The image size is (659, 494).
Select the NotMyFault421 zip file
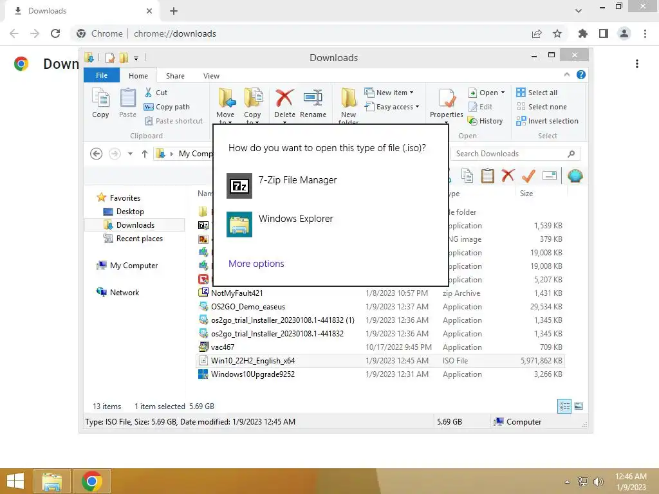click(380, 293)
